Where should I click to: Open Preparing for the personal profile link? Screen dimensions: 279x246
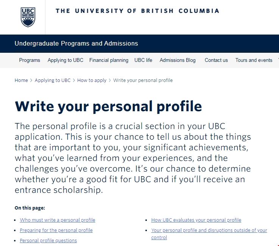[x=56, y=230]
